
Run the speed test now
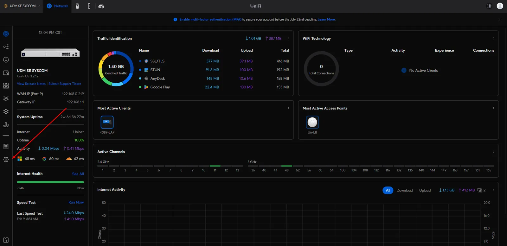(x=76, y=202)
